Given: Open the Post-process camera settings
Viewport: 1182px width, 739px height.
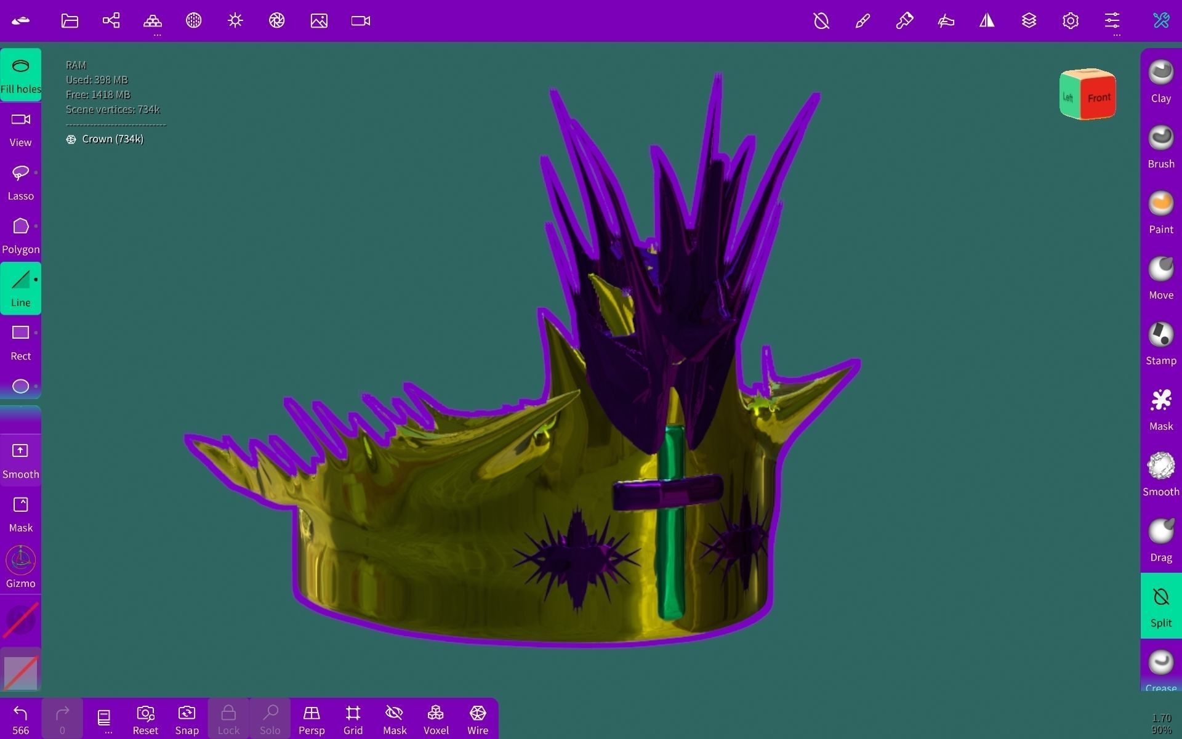Looking at the screenshot, I should click(276, 20).
